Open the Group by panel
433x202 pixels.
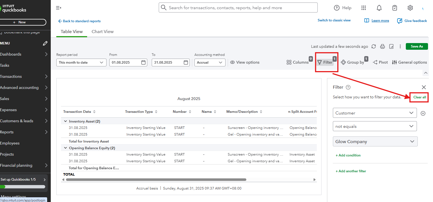353,62
